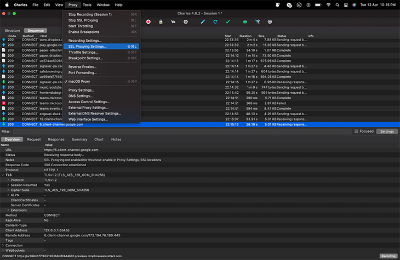Viewport: 400px width, 260px height.
Task: Click the red record button in toolbar
Action: pyautogui.click(x=148, y=21)
